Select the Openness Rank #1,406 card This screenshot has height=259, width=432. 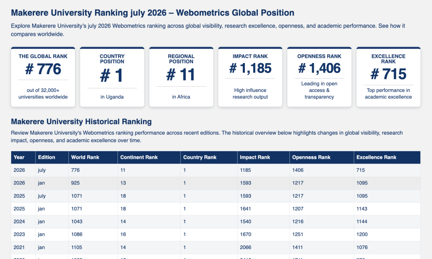(319, 77)
